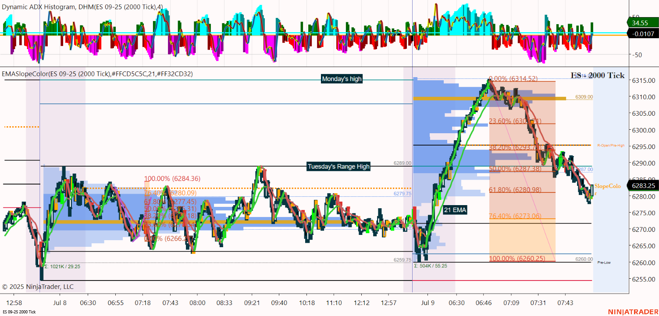Select the 100.00% (6260.25) Fibonacci label
The height and width of the screenshot is (316, 659).
pos(517,258)
